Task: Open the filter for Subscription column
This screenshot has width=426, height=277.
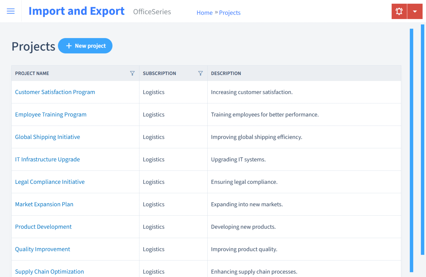Action: tap(201, 73)
